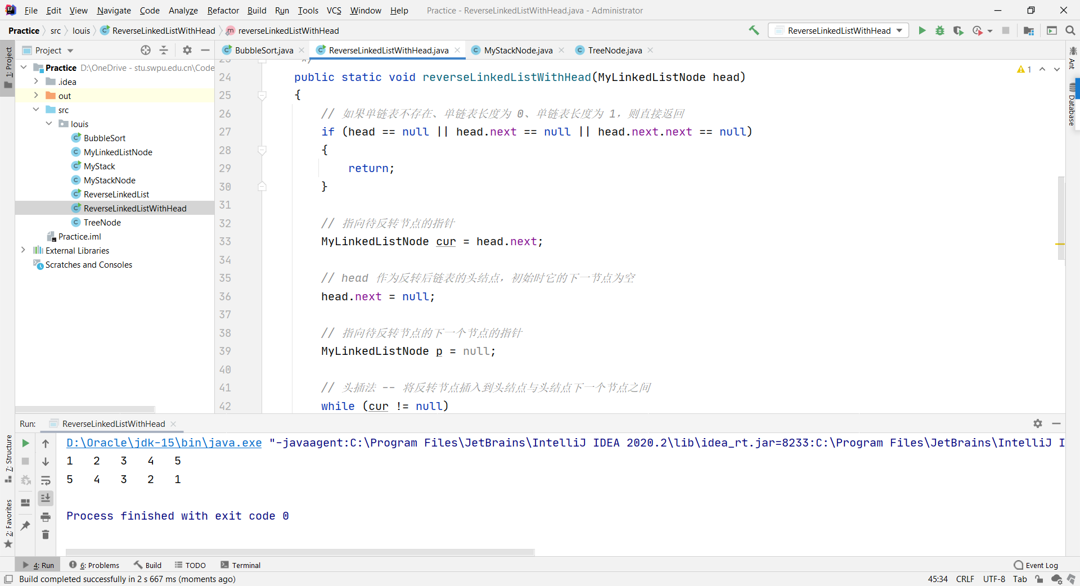
Task: Expand the .idea folder
Action: tap(36, 82)
